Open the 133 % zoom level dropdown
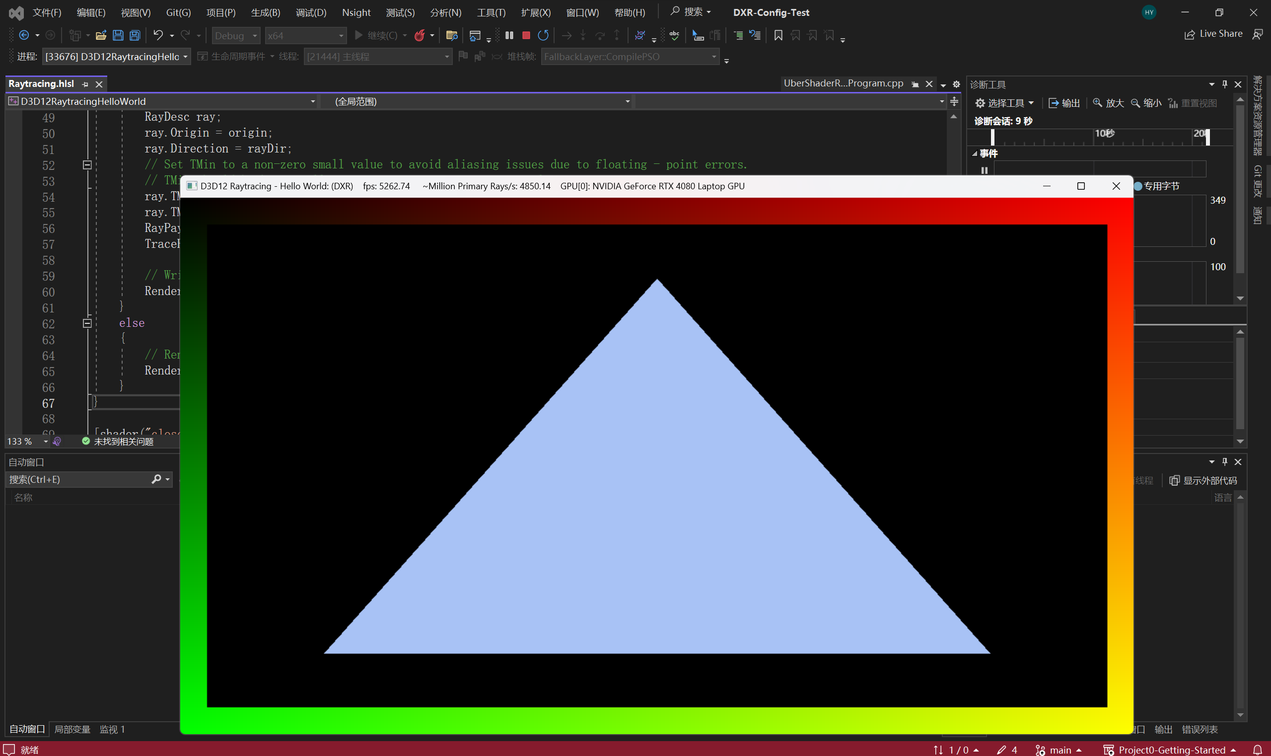The height and width of the screenshot is (756, 1271). (46, 442)
